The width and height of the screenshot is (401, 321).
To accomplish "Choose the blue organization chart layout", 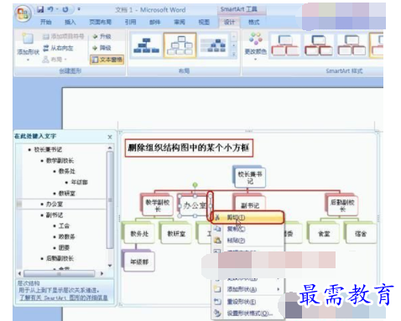I will [x=146, y=45].
